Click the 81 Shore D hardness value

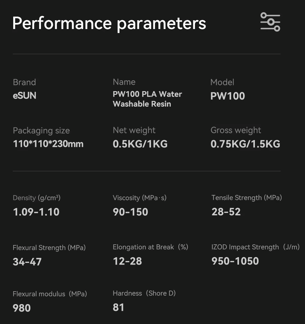118,307
